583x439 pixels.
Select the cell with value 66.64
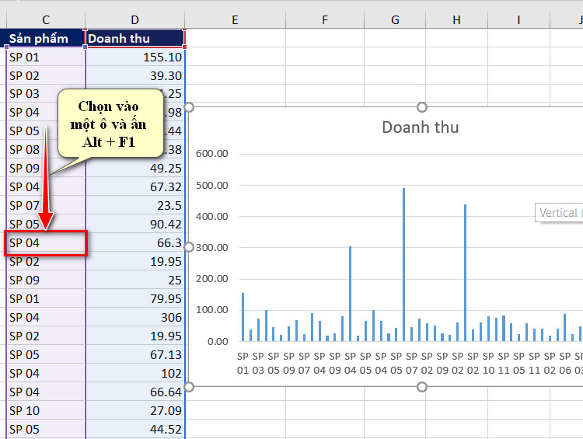pos(135,392)
